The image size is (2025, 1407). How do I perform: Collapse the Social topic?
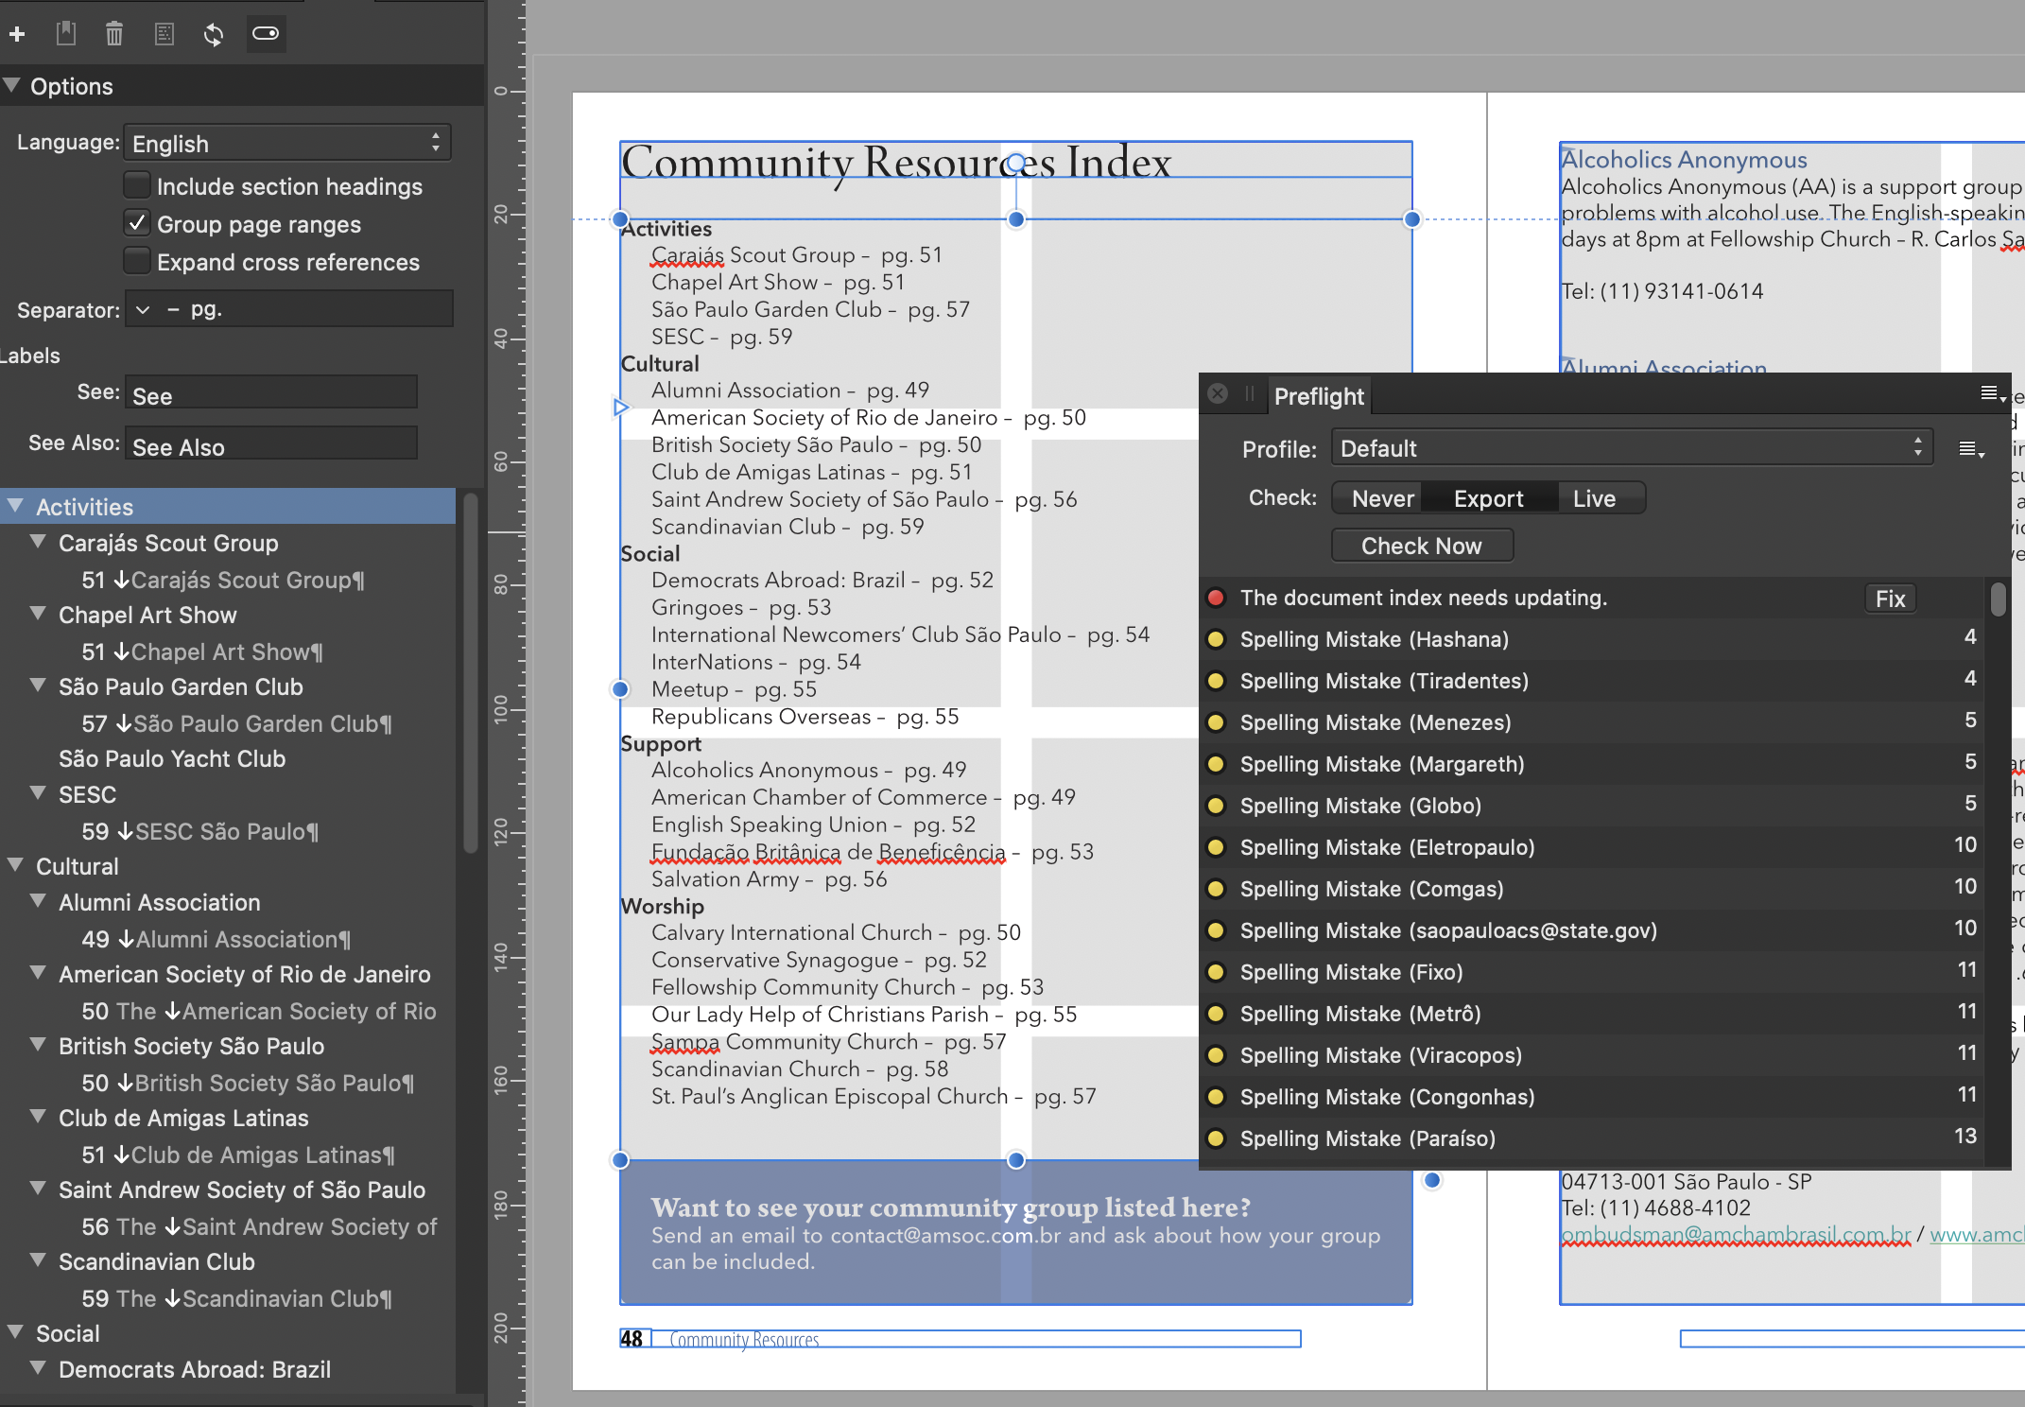15,1332
